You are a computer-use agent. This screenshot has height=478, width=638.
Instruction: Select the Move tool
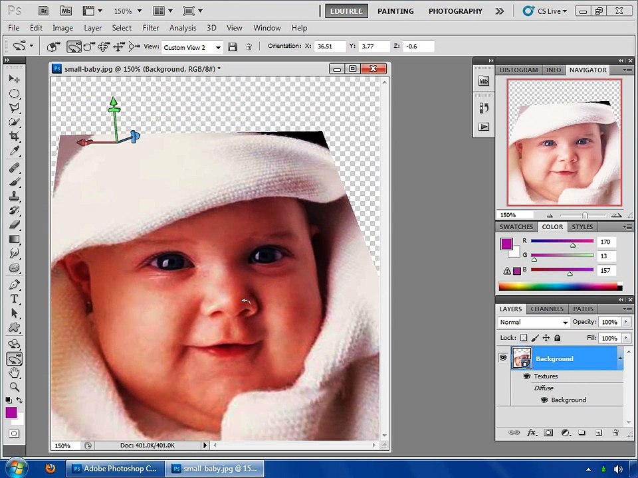point(14,78)
